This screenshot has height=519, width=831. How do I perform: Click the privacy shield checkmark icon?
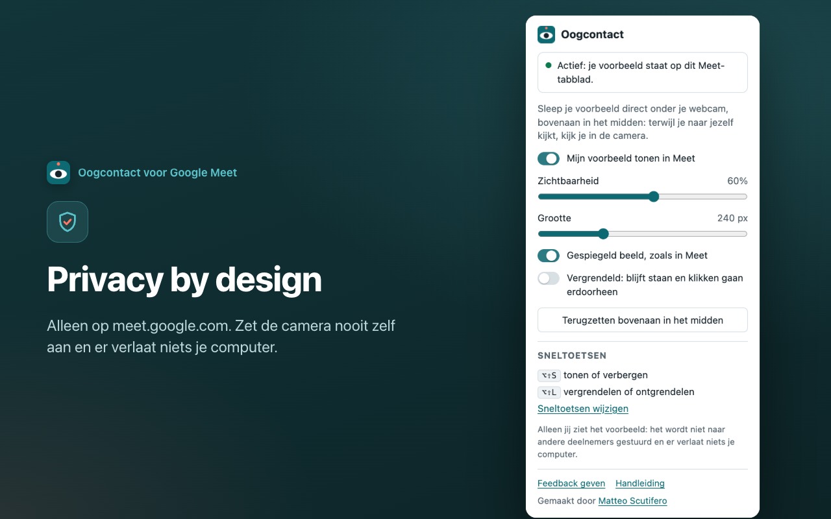pos(68,222)
